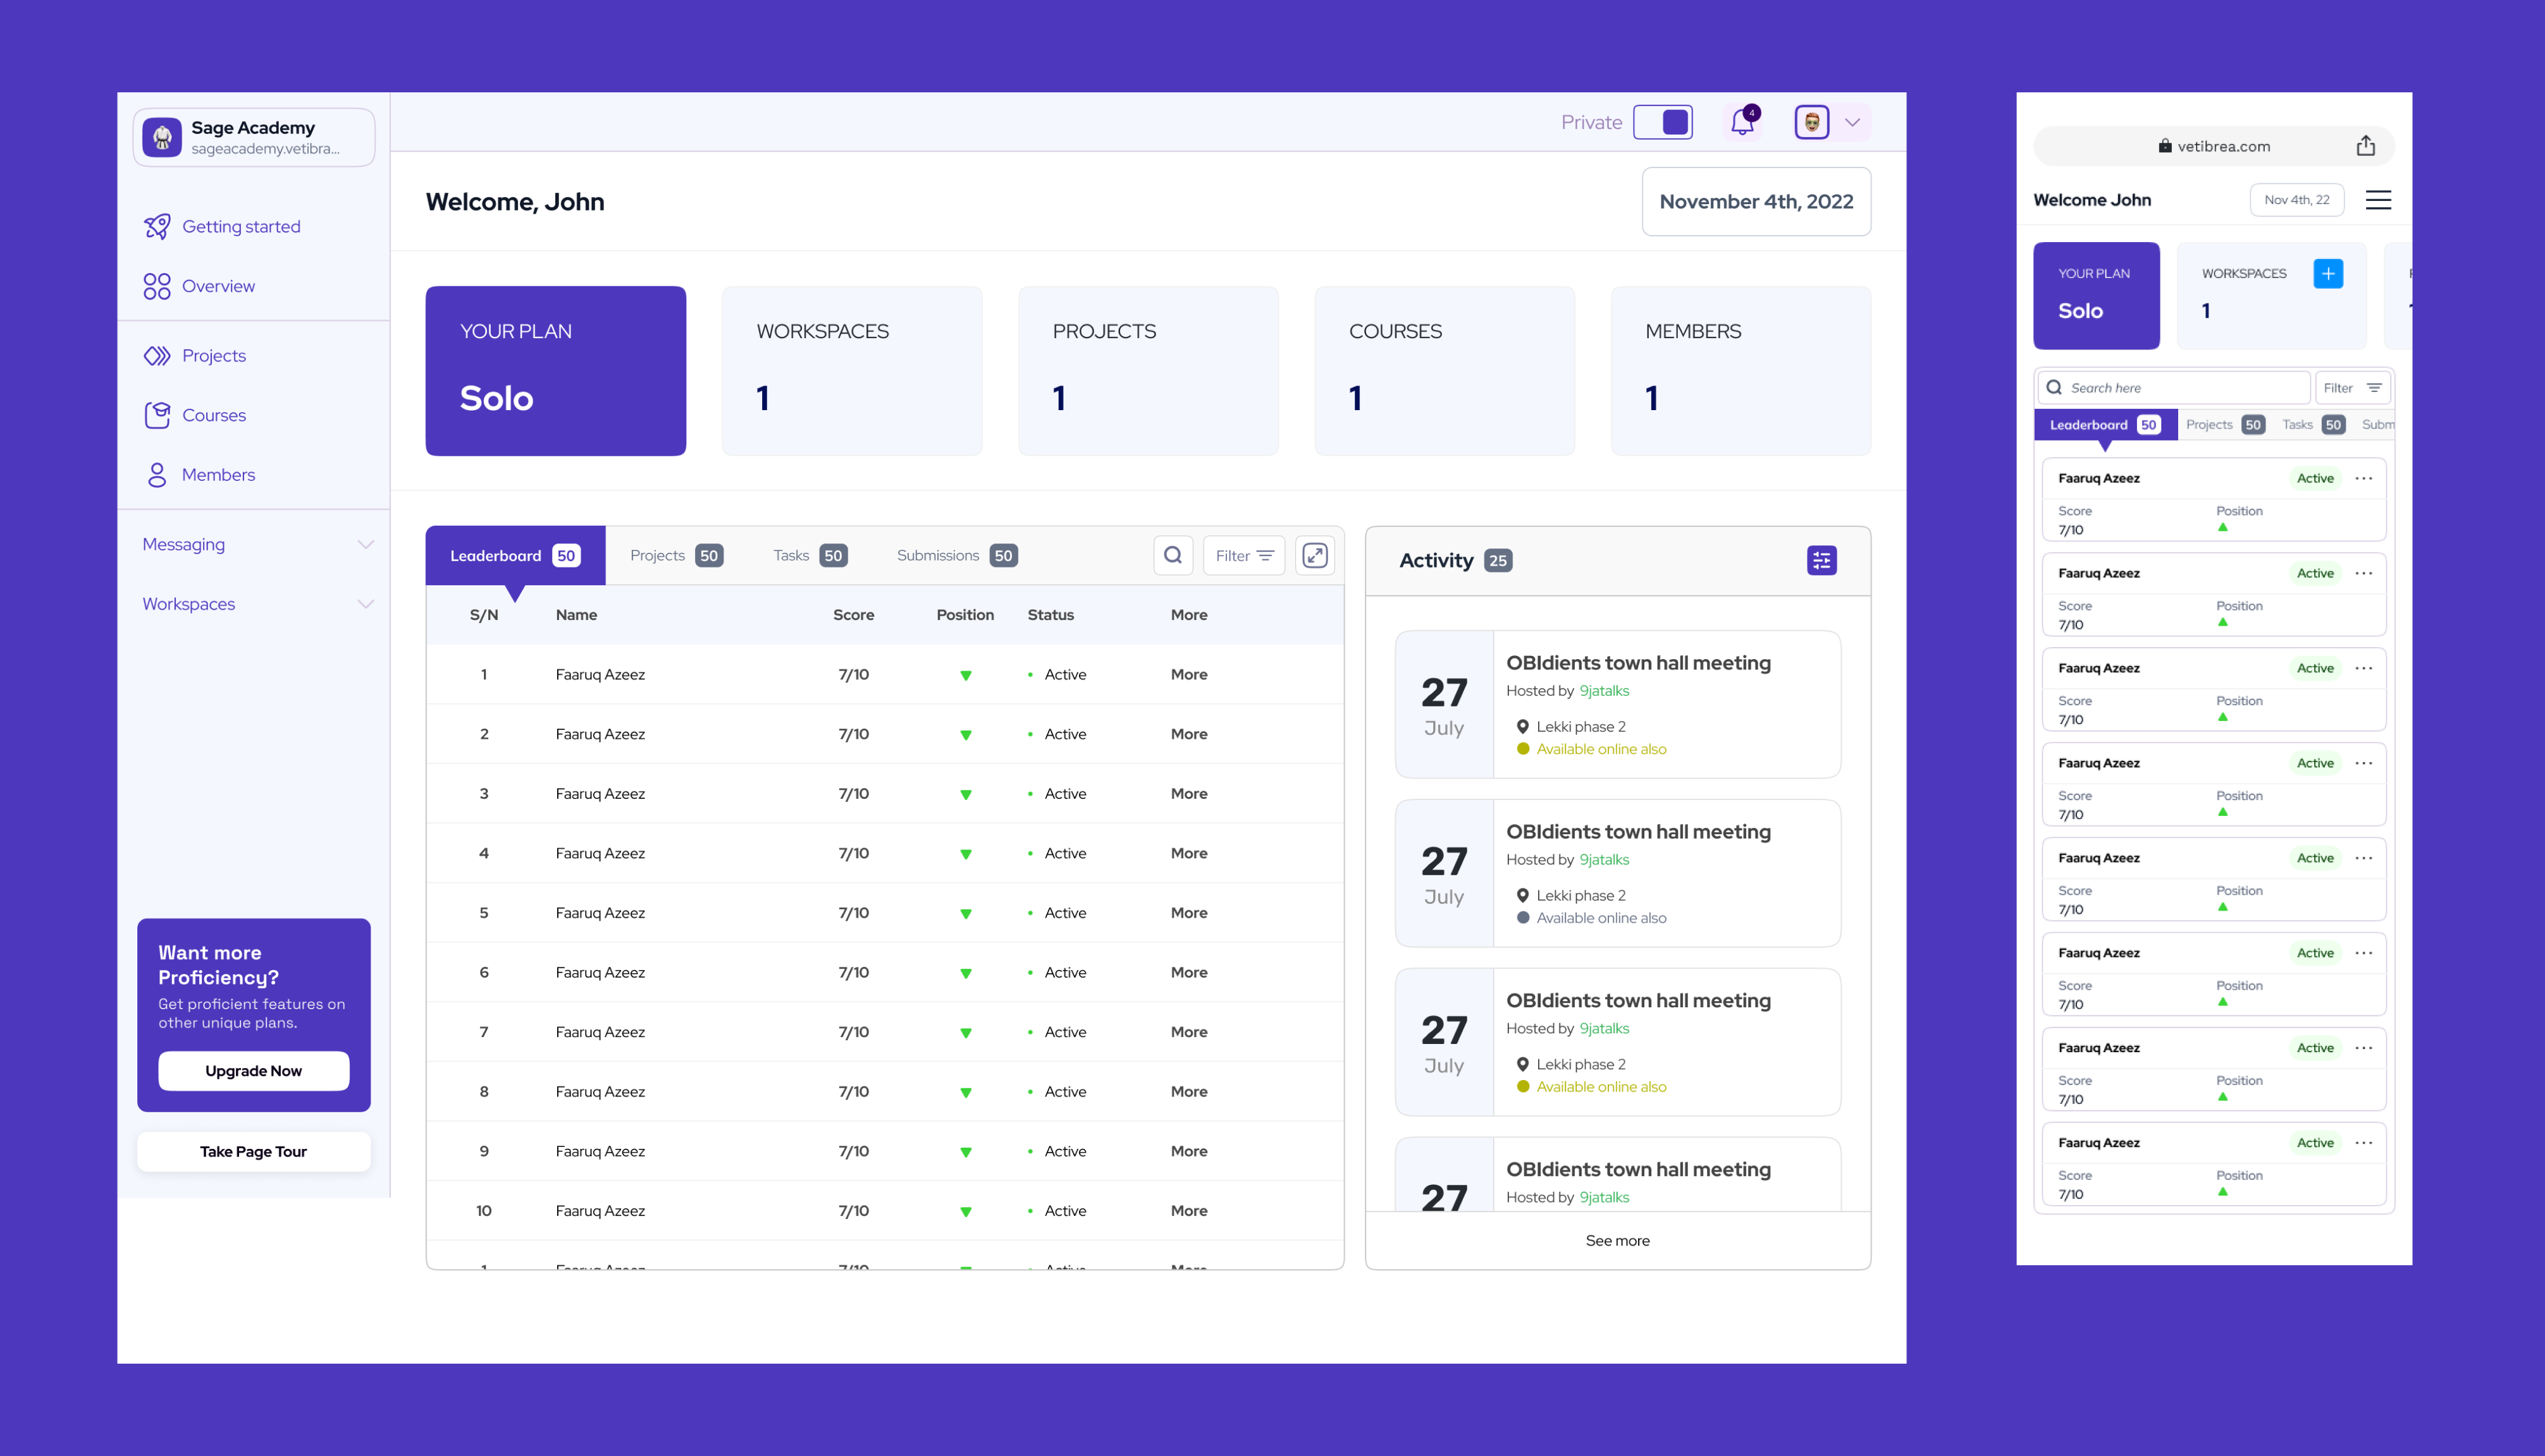Click the Status column header
Viewport: 2545px width, 1456px height.
(x=1051, y=615)
